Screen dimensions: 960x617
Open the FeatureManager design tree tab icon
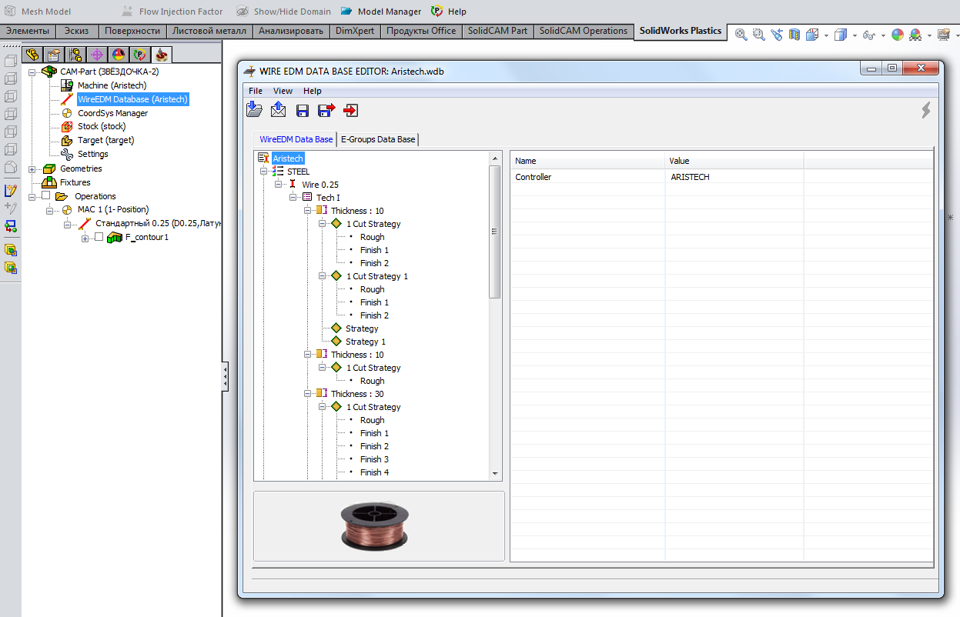pos(32,55)
